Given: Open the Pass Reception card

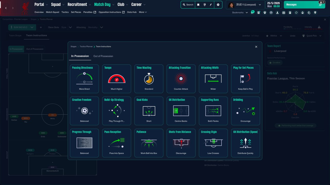Looking at the screenshot, I should click(x=117, y=143).
